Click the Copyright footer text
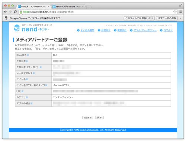Screen dimensions: 186x141 [93, 130]
